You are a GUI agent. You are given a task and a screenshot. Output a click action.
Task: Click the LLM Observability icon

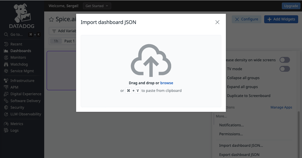point(6,114)
